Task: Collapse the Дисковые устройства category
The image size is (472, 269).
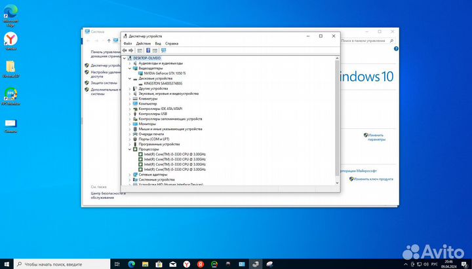Action: [130, 79]
